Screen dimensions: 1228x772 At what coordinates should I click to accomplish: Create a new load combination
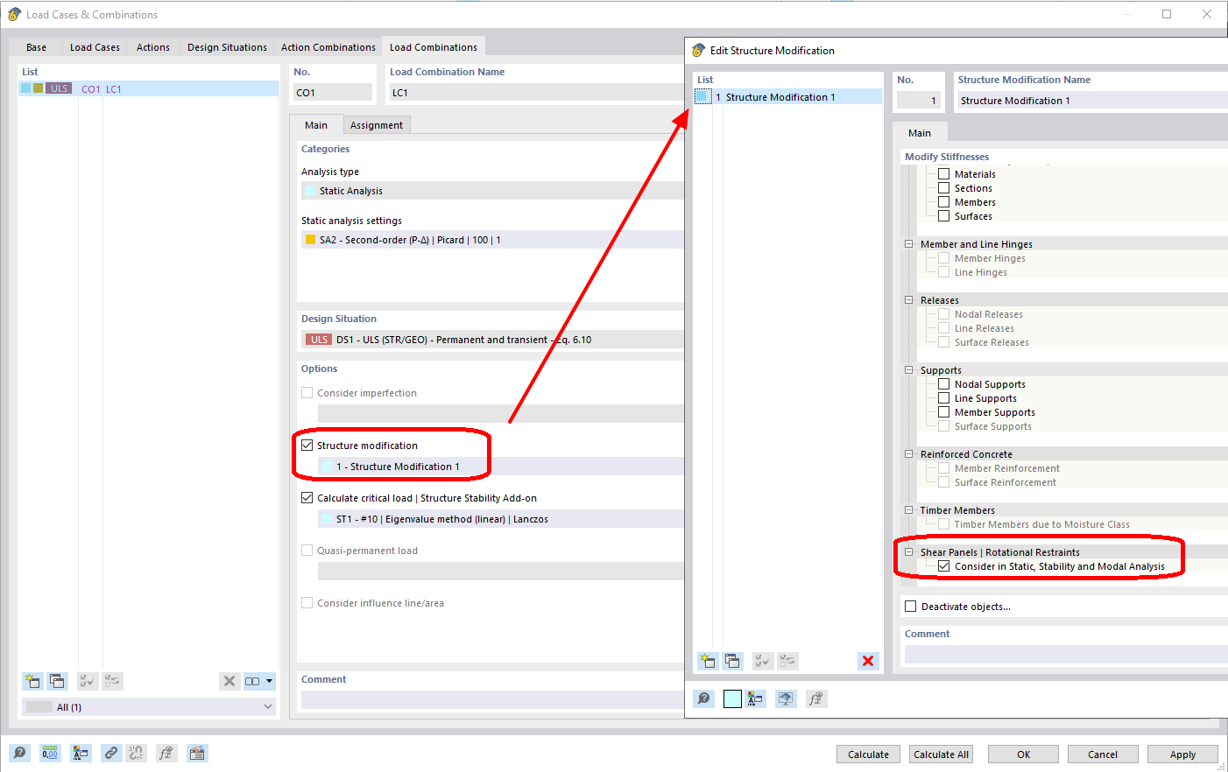32,681
